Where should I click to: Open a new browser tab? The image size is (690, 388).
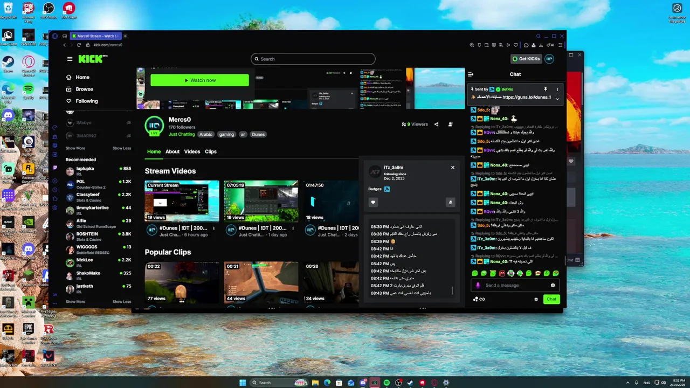[125, 36]
